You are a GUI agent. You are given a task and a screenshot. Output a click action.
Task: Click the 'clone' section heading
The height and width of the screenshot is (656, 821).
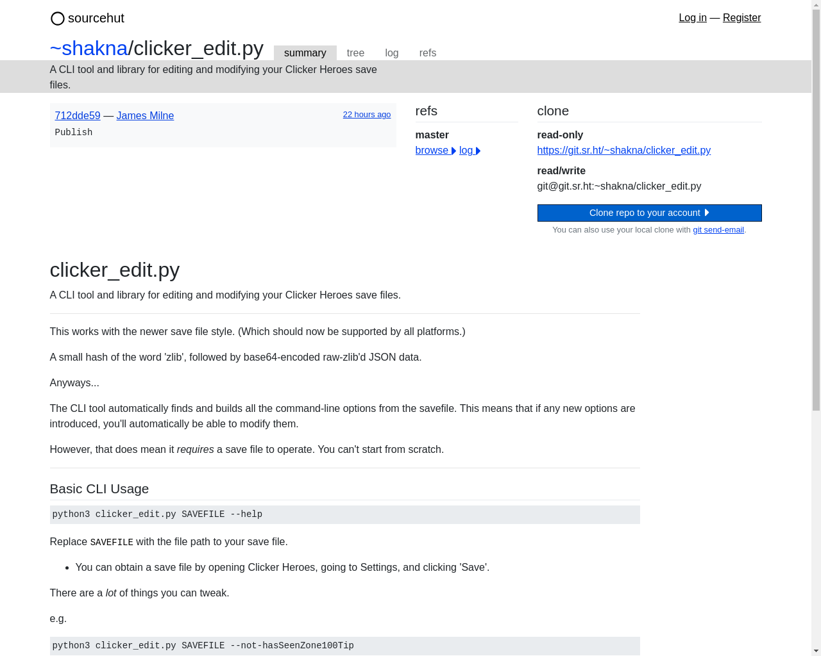click(553, 111)
